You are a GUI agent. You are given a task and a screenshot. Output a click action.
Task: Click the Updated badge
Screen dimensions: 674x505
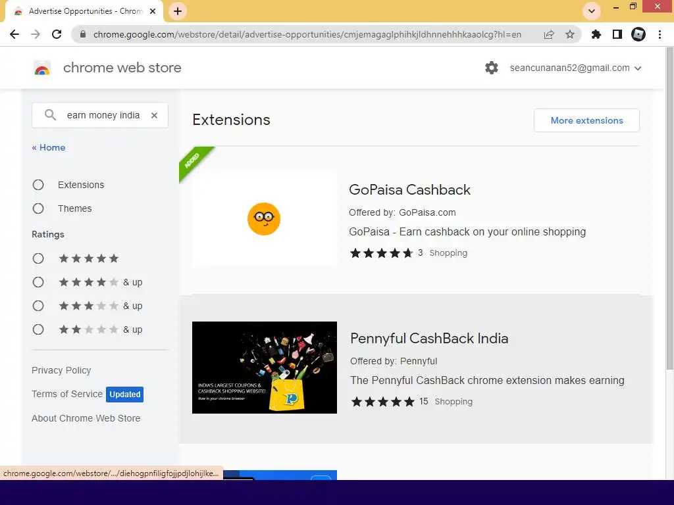pos(124,395)
